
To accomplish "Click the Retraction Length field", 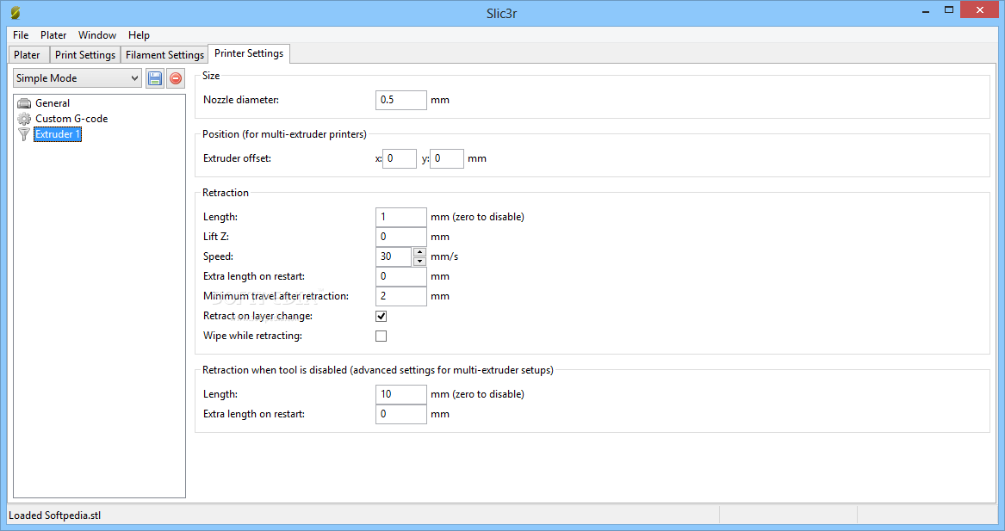I will (400, 217).
